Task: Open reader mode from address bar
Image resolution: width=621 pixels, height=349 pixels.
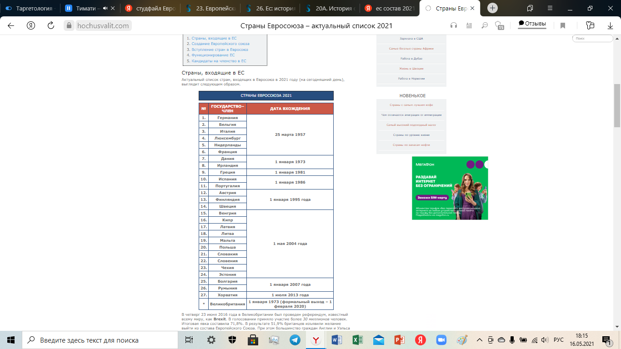Action: tap(469, 25)
